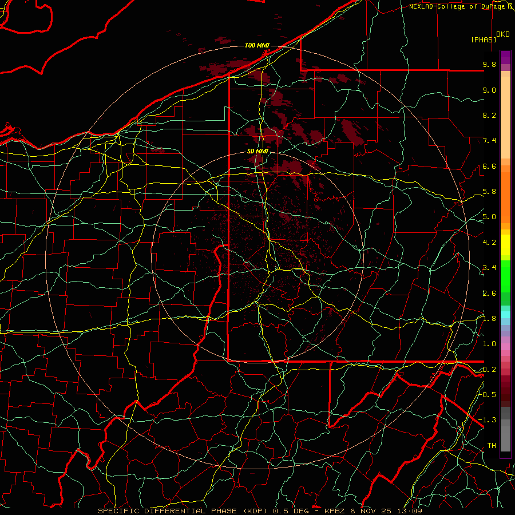The image size is (515, 515).
Task: Select the 6.6 scale value
Action: [489, 166]
